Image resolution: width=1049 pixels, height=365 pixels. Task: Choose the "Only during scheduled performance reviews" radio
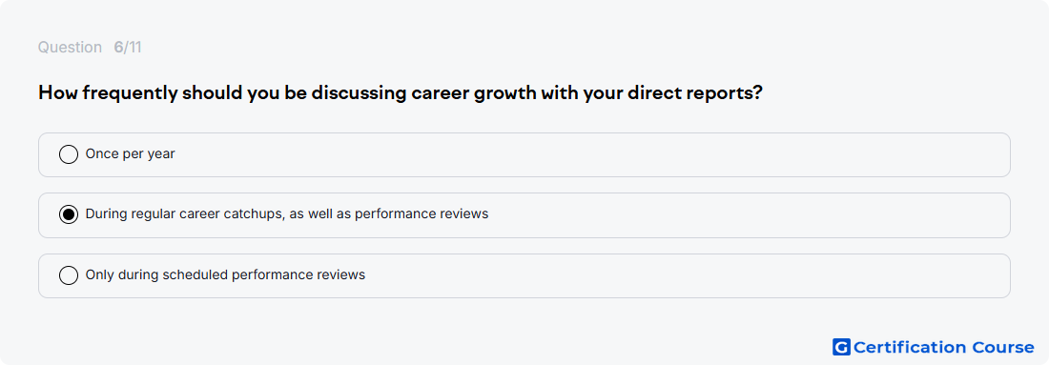click(69, 275)
